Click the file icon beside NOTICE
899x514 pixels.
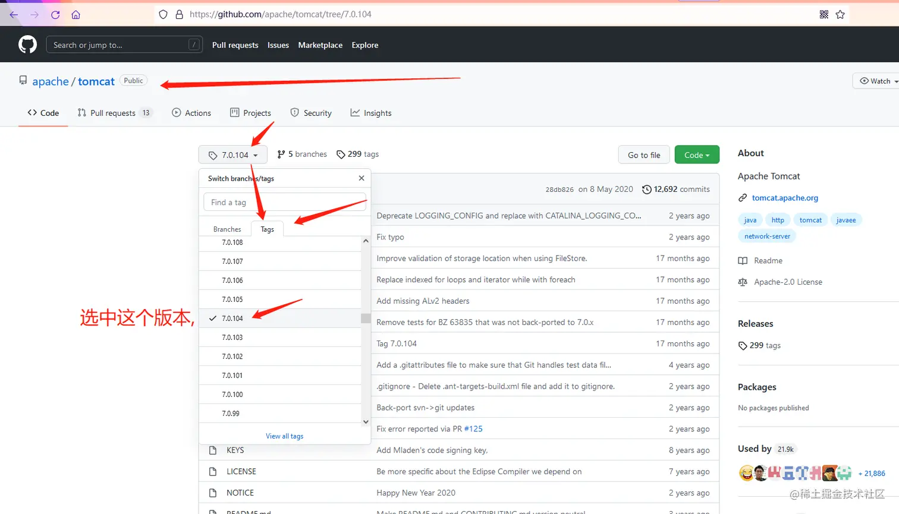coord(213,493)
